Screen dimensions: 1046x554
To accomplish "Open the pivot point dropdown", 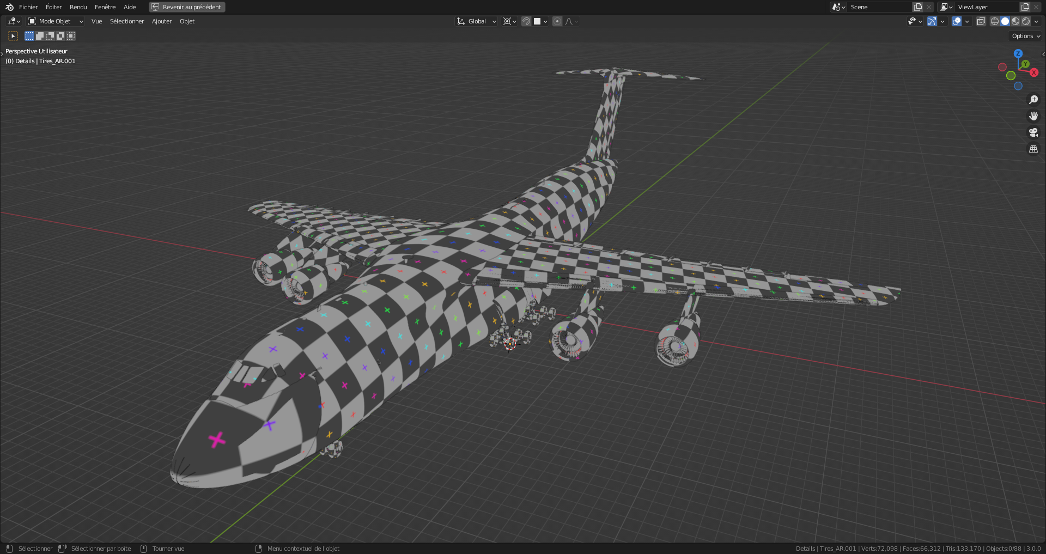I will (510, 21).
